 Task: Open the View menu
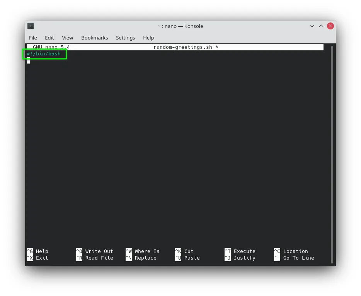[68, 38]
